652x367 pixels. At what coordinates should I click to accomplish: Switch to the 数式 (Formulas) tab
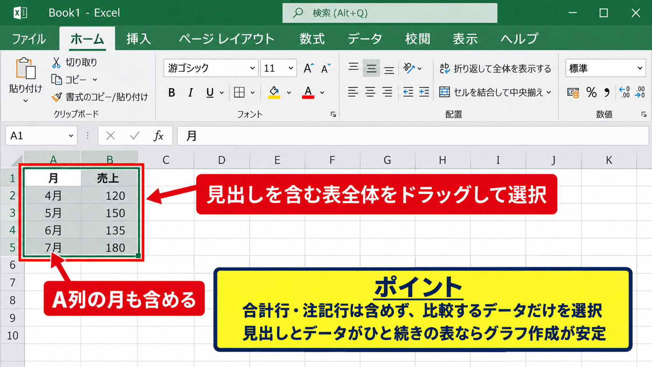point(312,39)
